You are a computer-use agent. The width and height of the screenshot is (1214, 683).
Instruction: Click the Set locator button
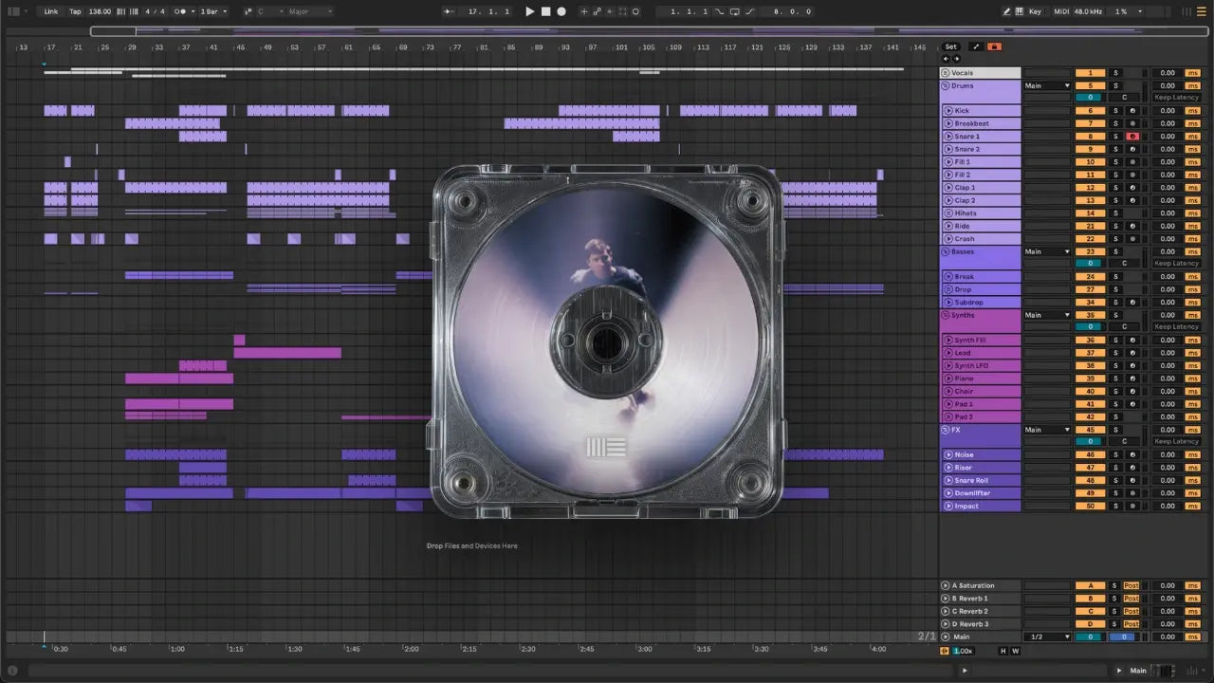click(951, 46)
